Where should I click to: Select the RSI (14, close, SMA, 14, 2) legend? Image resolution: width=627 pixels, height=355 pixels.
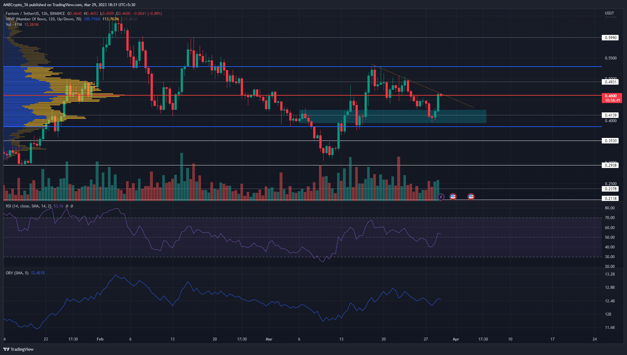coord(28,206)
